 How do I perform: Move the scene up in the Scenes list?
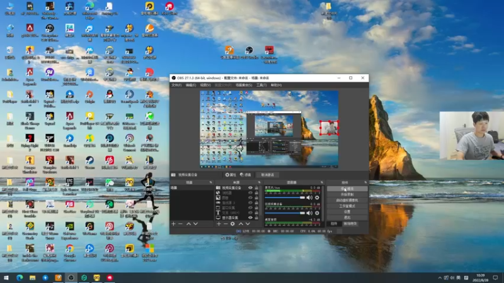pos(188,224)
